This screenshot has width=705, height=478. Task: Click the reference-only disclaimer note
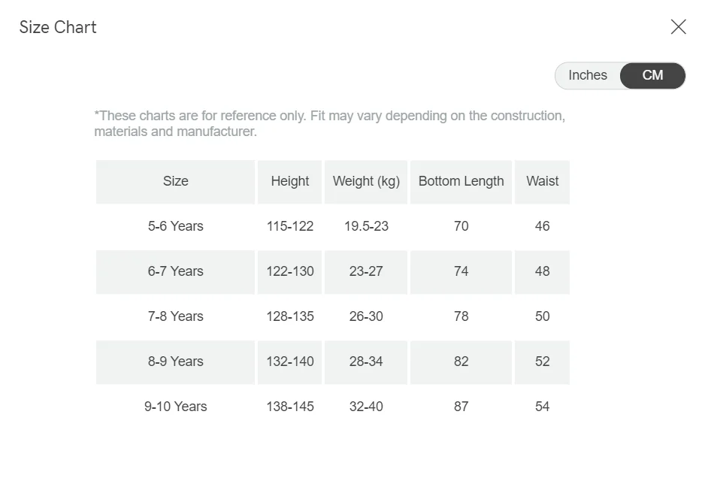click(329, 124)
